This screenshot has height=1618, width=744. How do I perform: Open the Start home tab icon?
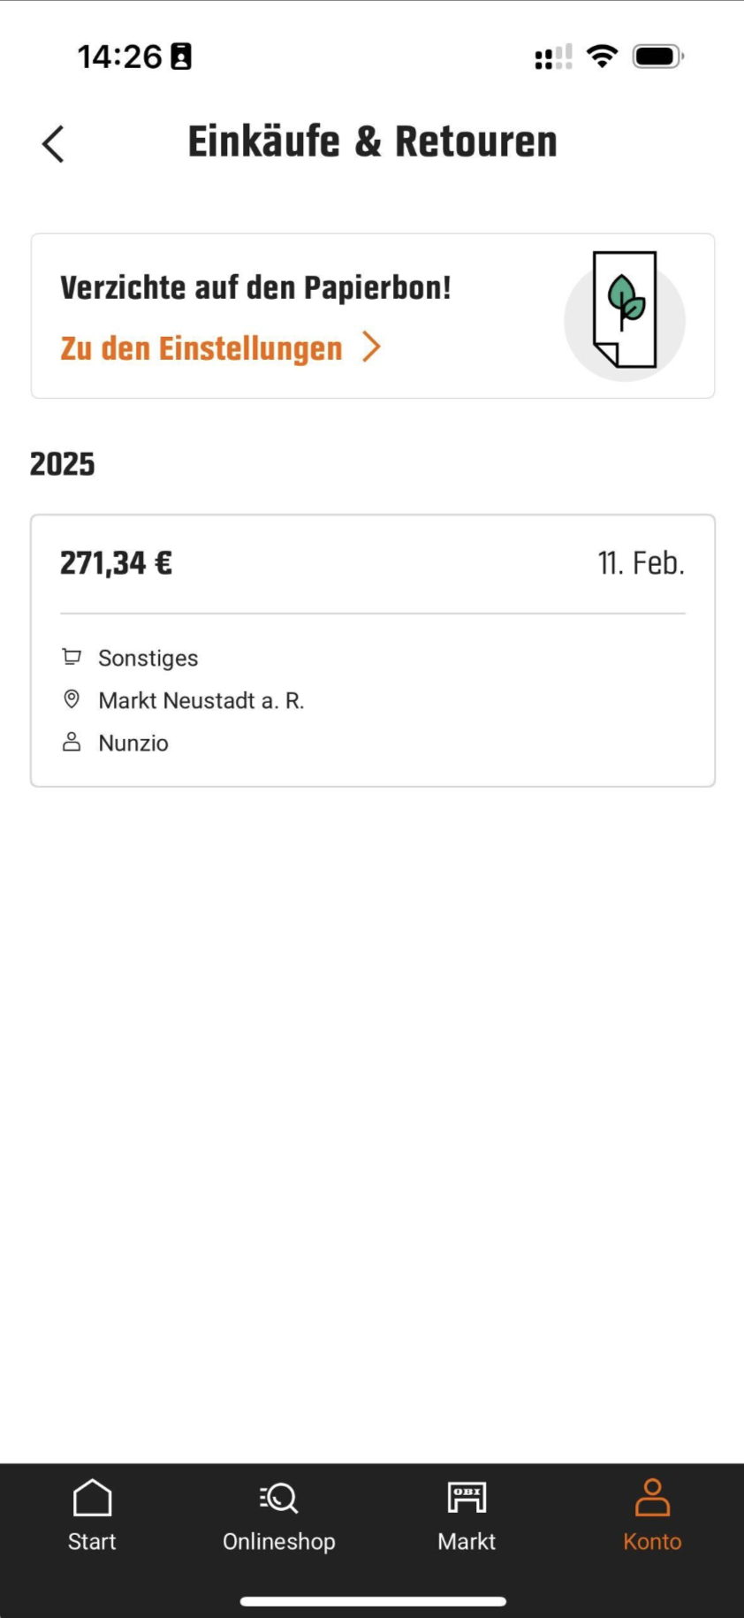(x=92, y=1499)
